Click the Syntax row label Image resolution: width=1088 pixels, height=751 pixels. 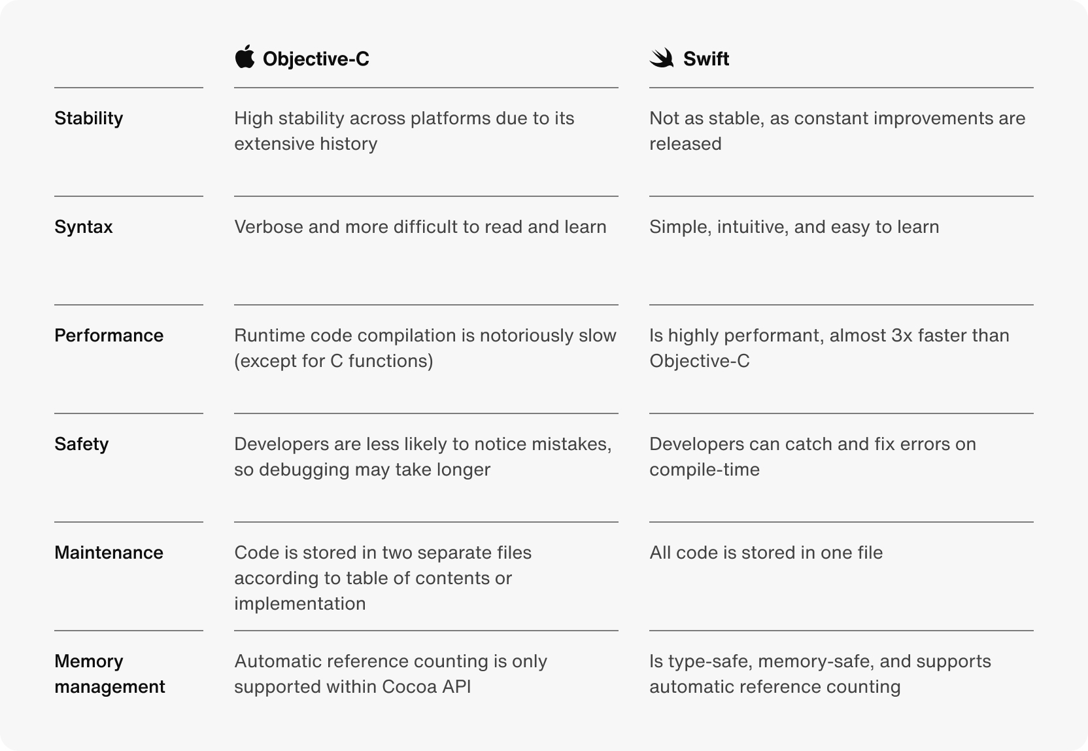click(84, 227)
